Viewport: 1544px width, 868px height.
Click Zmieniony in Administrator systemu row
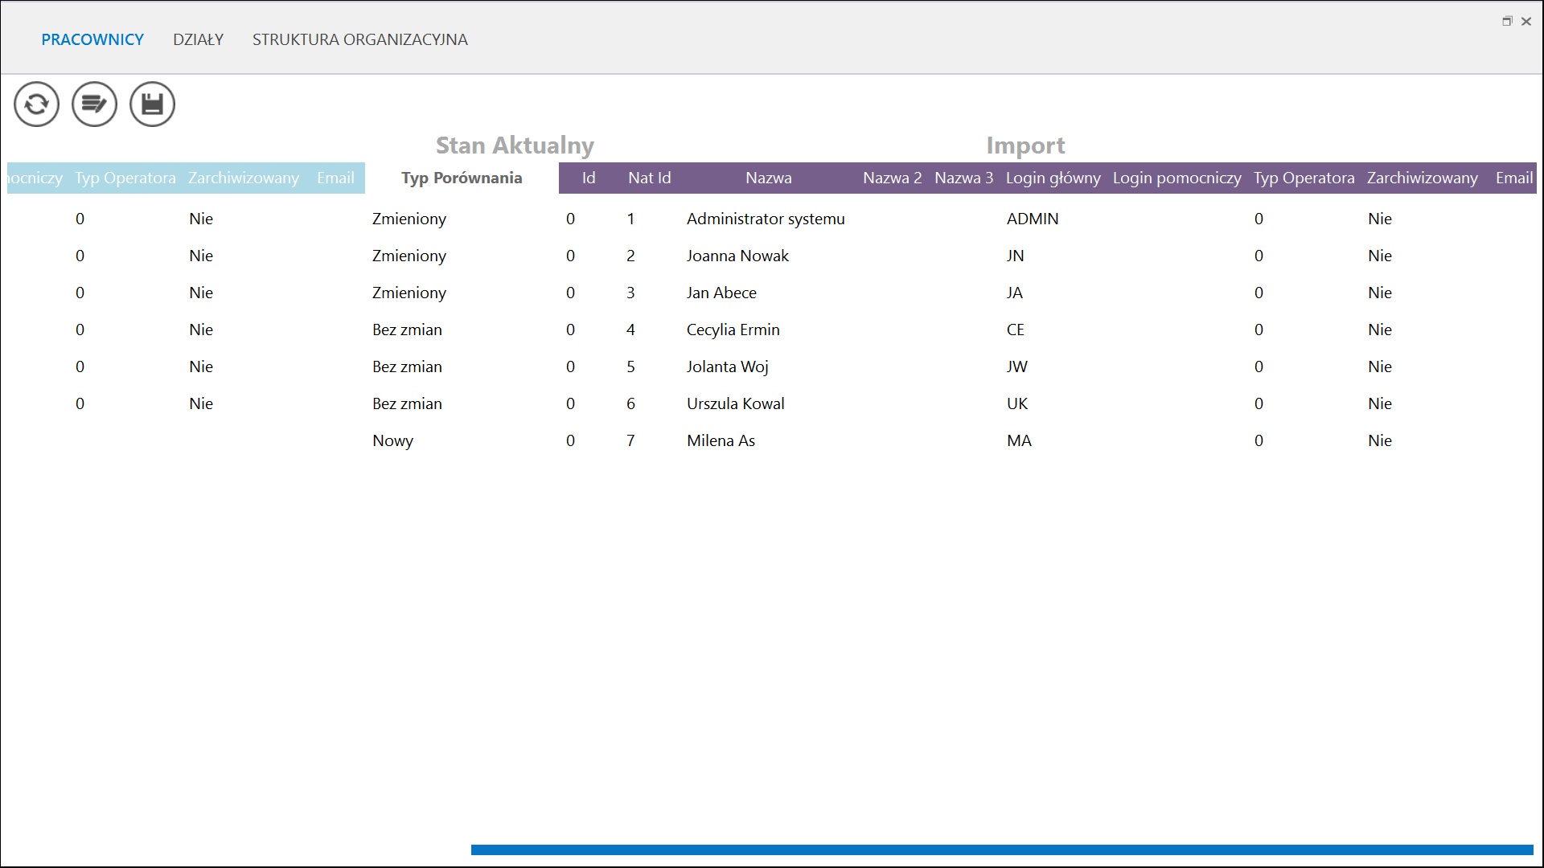coord(409,219)
